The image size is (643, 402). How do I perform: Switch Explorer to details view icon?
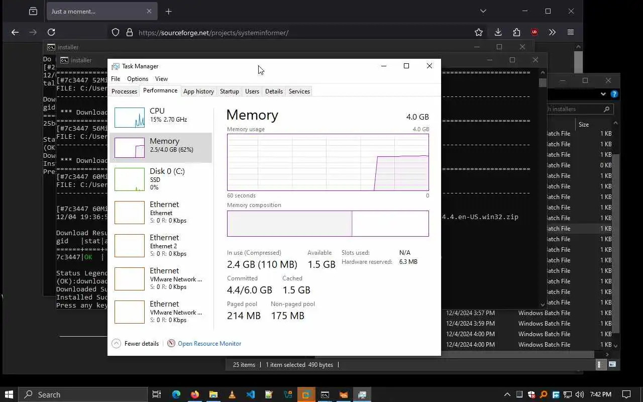(599, 365)
